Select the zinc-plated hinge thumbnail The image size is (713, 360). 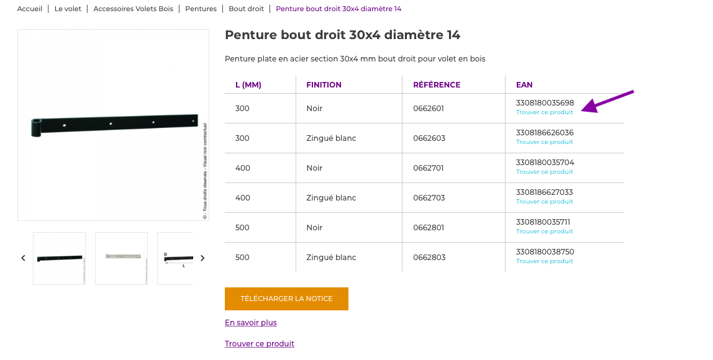pos(121,258)
